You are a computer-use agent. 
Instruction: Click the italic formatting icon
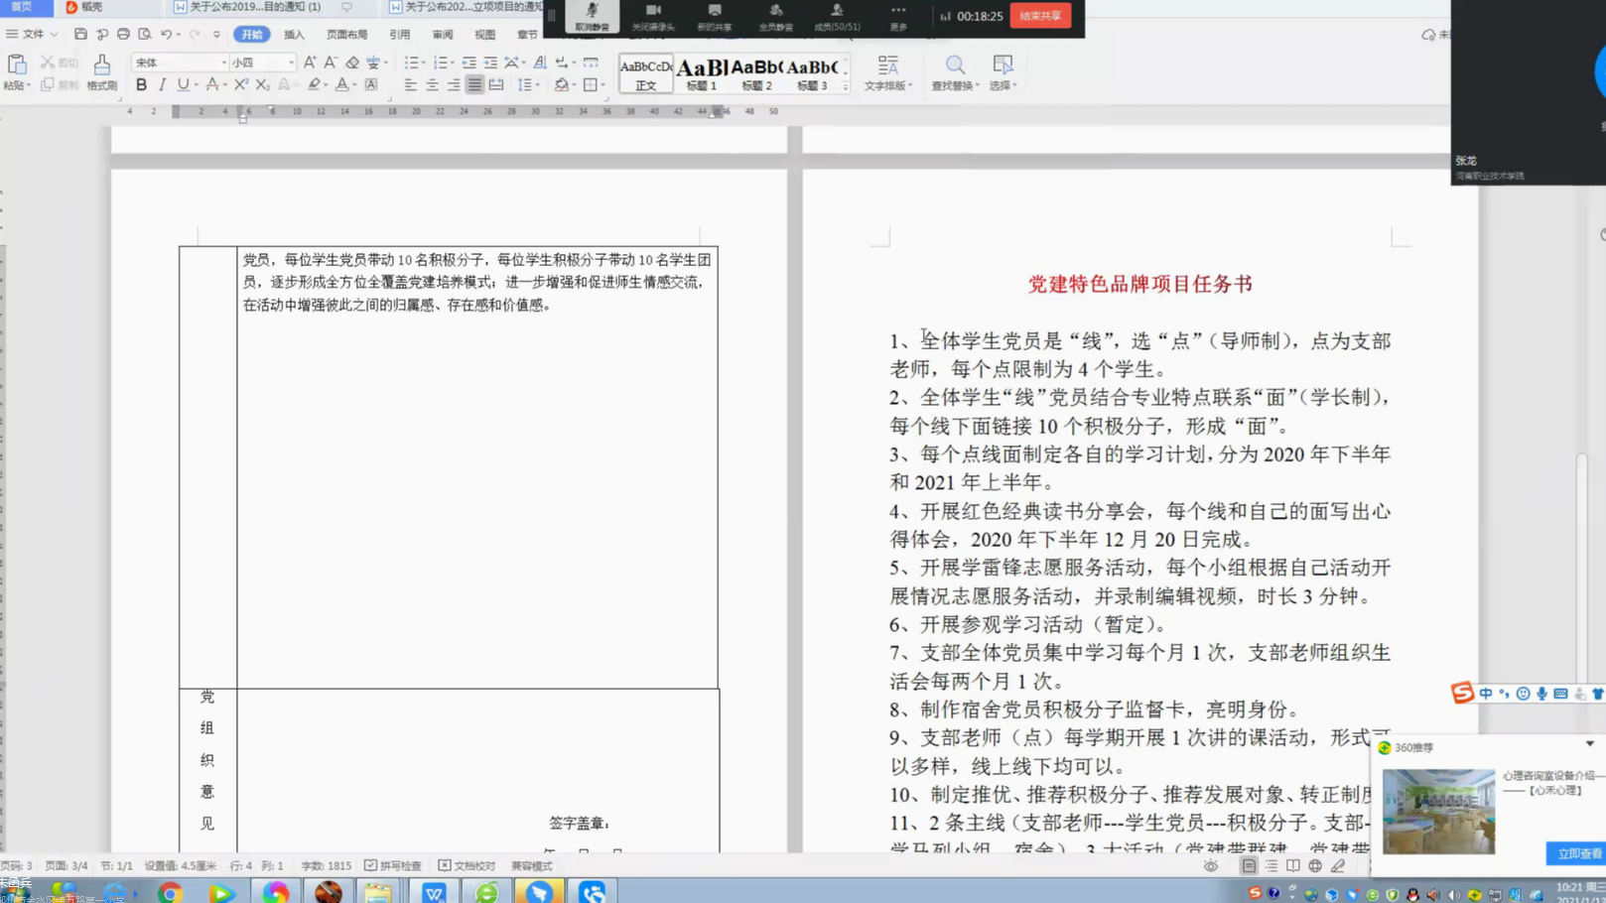click(162, 85)
